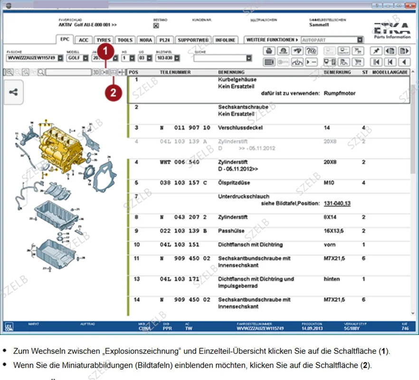The width and height of the screenshot is (419, 380).
Task: Click the TEILENUMMER column header
Action: [x=175, y=72]
